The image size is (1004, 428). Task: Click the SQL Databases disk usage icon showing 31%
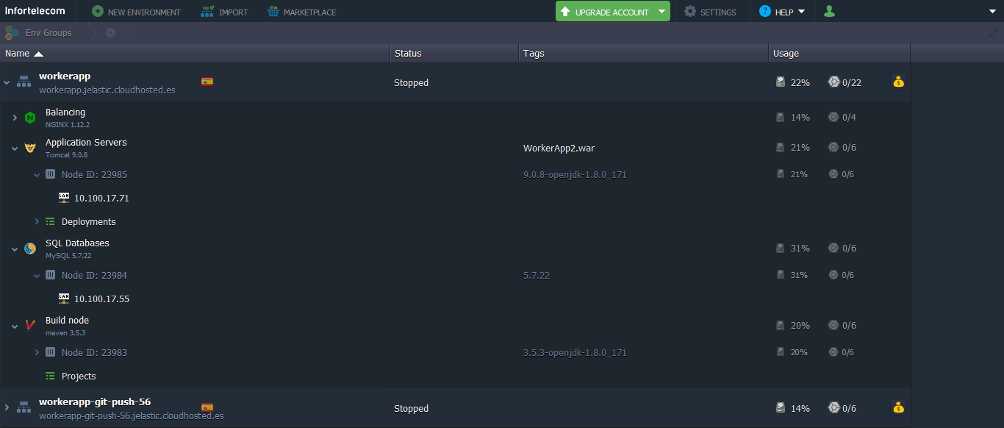[x=781, y=249]
